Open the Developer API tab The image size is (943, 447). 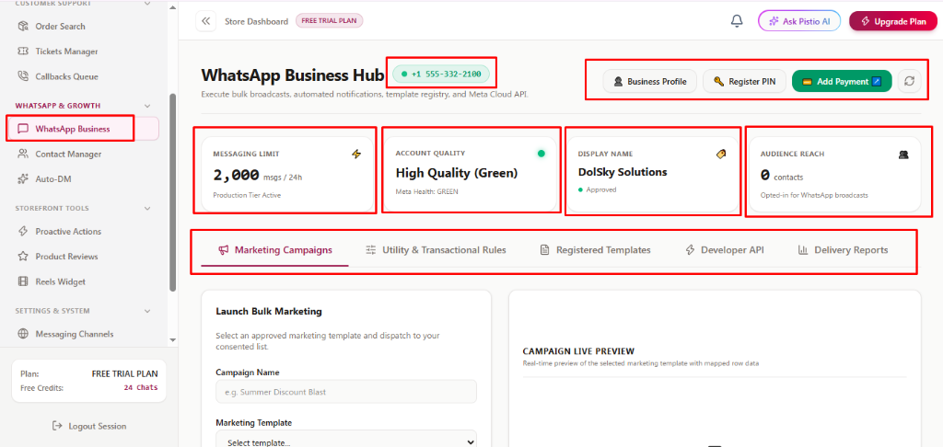click(x=725, y=250)
